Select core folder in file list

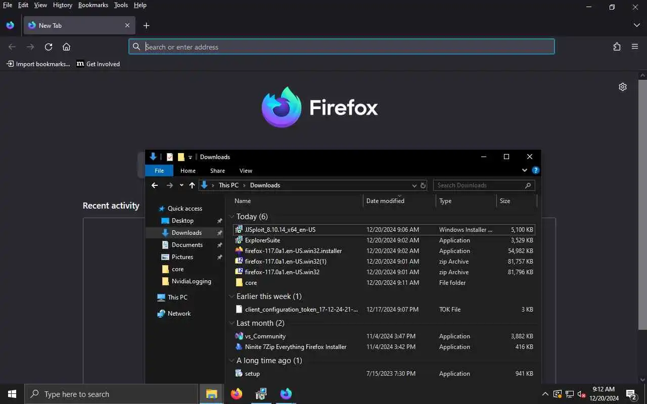[x=384, y=283]
